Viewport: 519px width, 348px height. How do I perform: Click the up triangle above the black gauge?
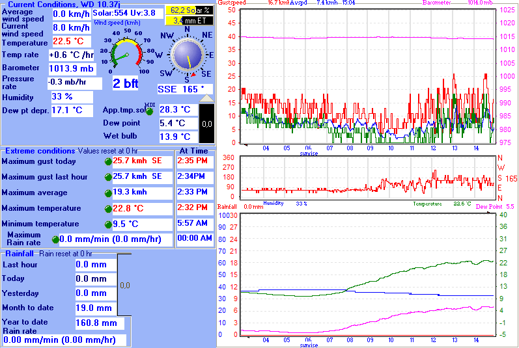pos(206,98)
